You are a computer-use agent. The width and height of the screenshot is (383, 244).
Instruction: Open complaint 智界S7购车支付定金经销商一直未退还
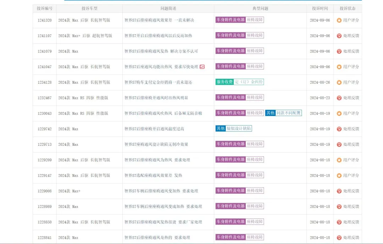point(158,82)
